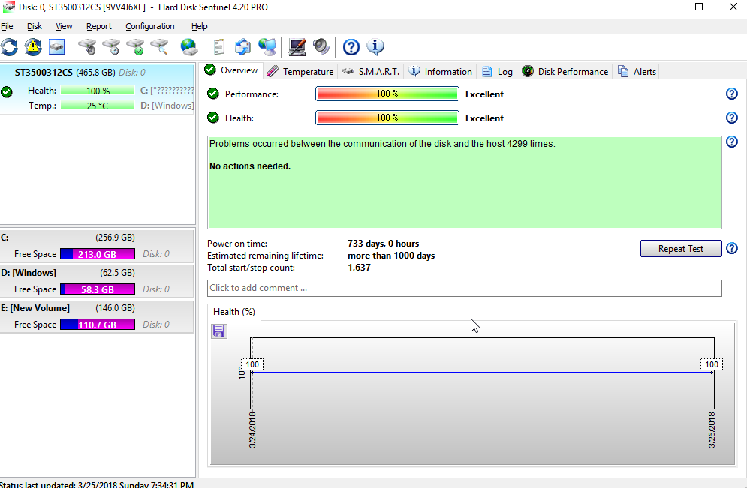Screen dimensions: 747x488
Task: Toggle the disk panel view icon
Action: click(57, 47)
